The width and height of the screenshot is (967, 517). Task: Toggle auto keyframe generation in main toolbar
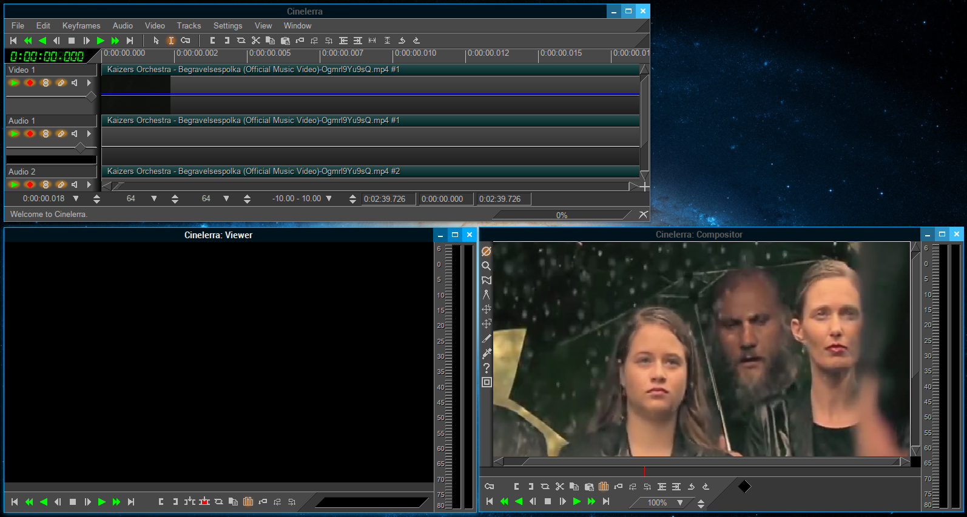(x=186, y=41)
